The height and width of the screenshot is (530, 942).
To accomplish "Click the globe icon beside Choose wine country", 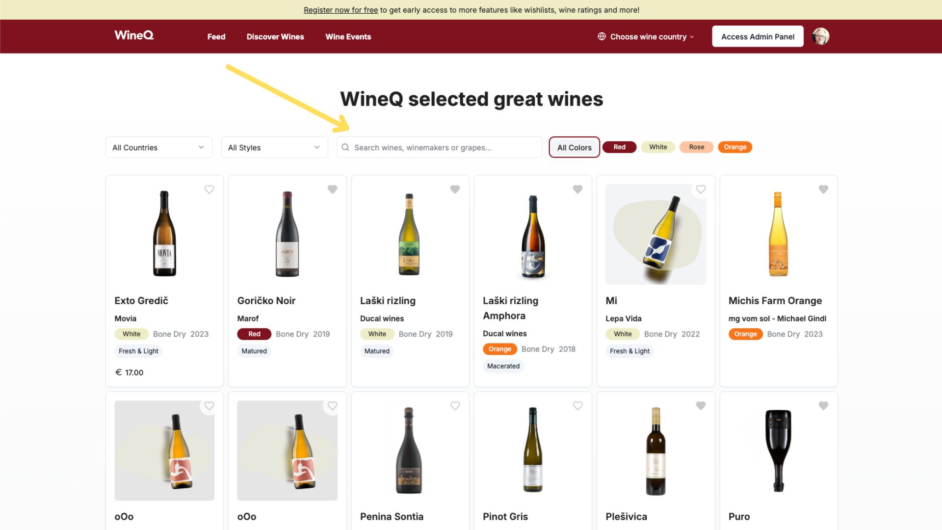I will pos(602,36).
